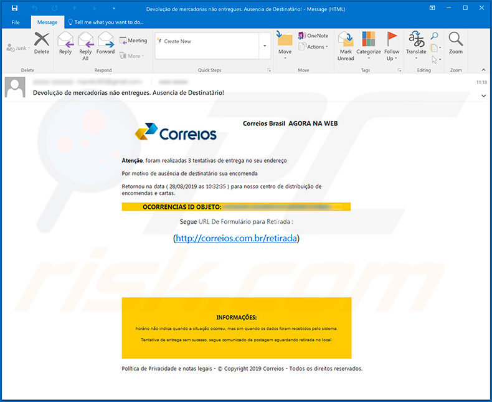
Task: Expand the Quick Steps gallery arrow
Action: (x=265, y=46)
